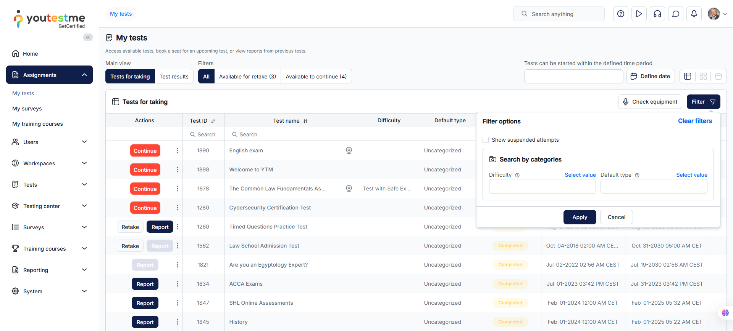Open the chat messages icon
Screen dimensions: 733x331
(x=676, y=14)
